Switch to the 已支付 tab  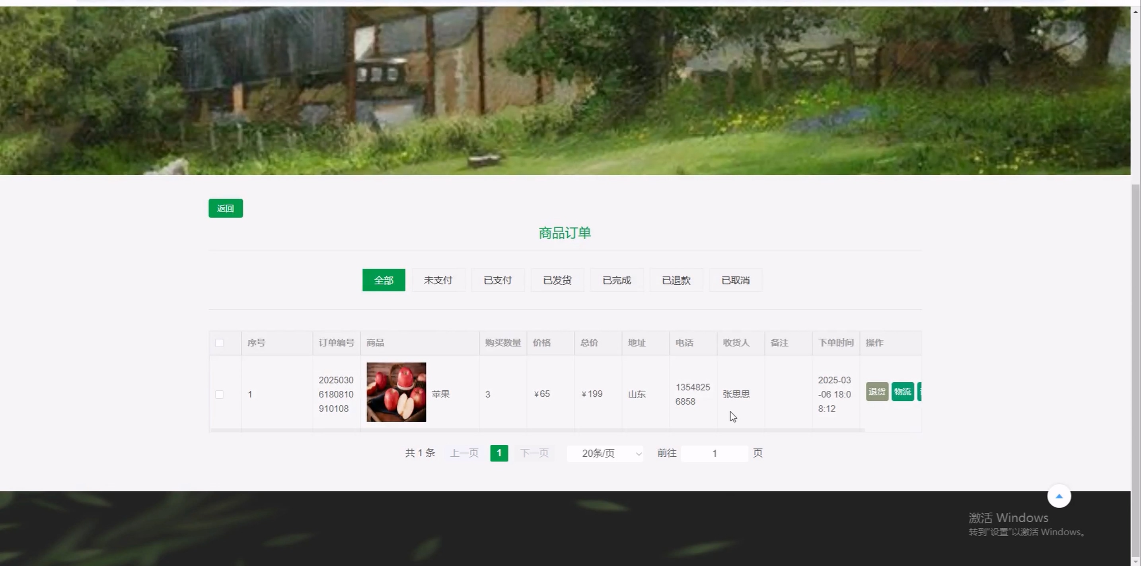click(x=497, y=280)
